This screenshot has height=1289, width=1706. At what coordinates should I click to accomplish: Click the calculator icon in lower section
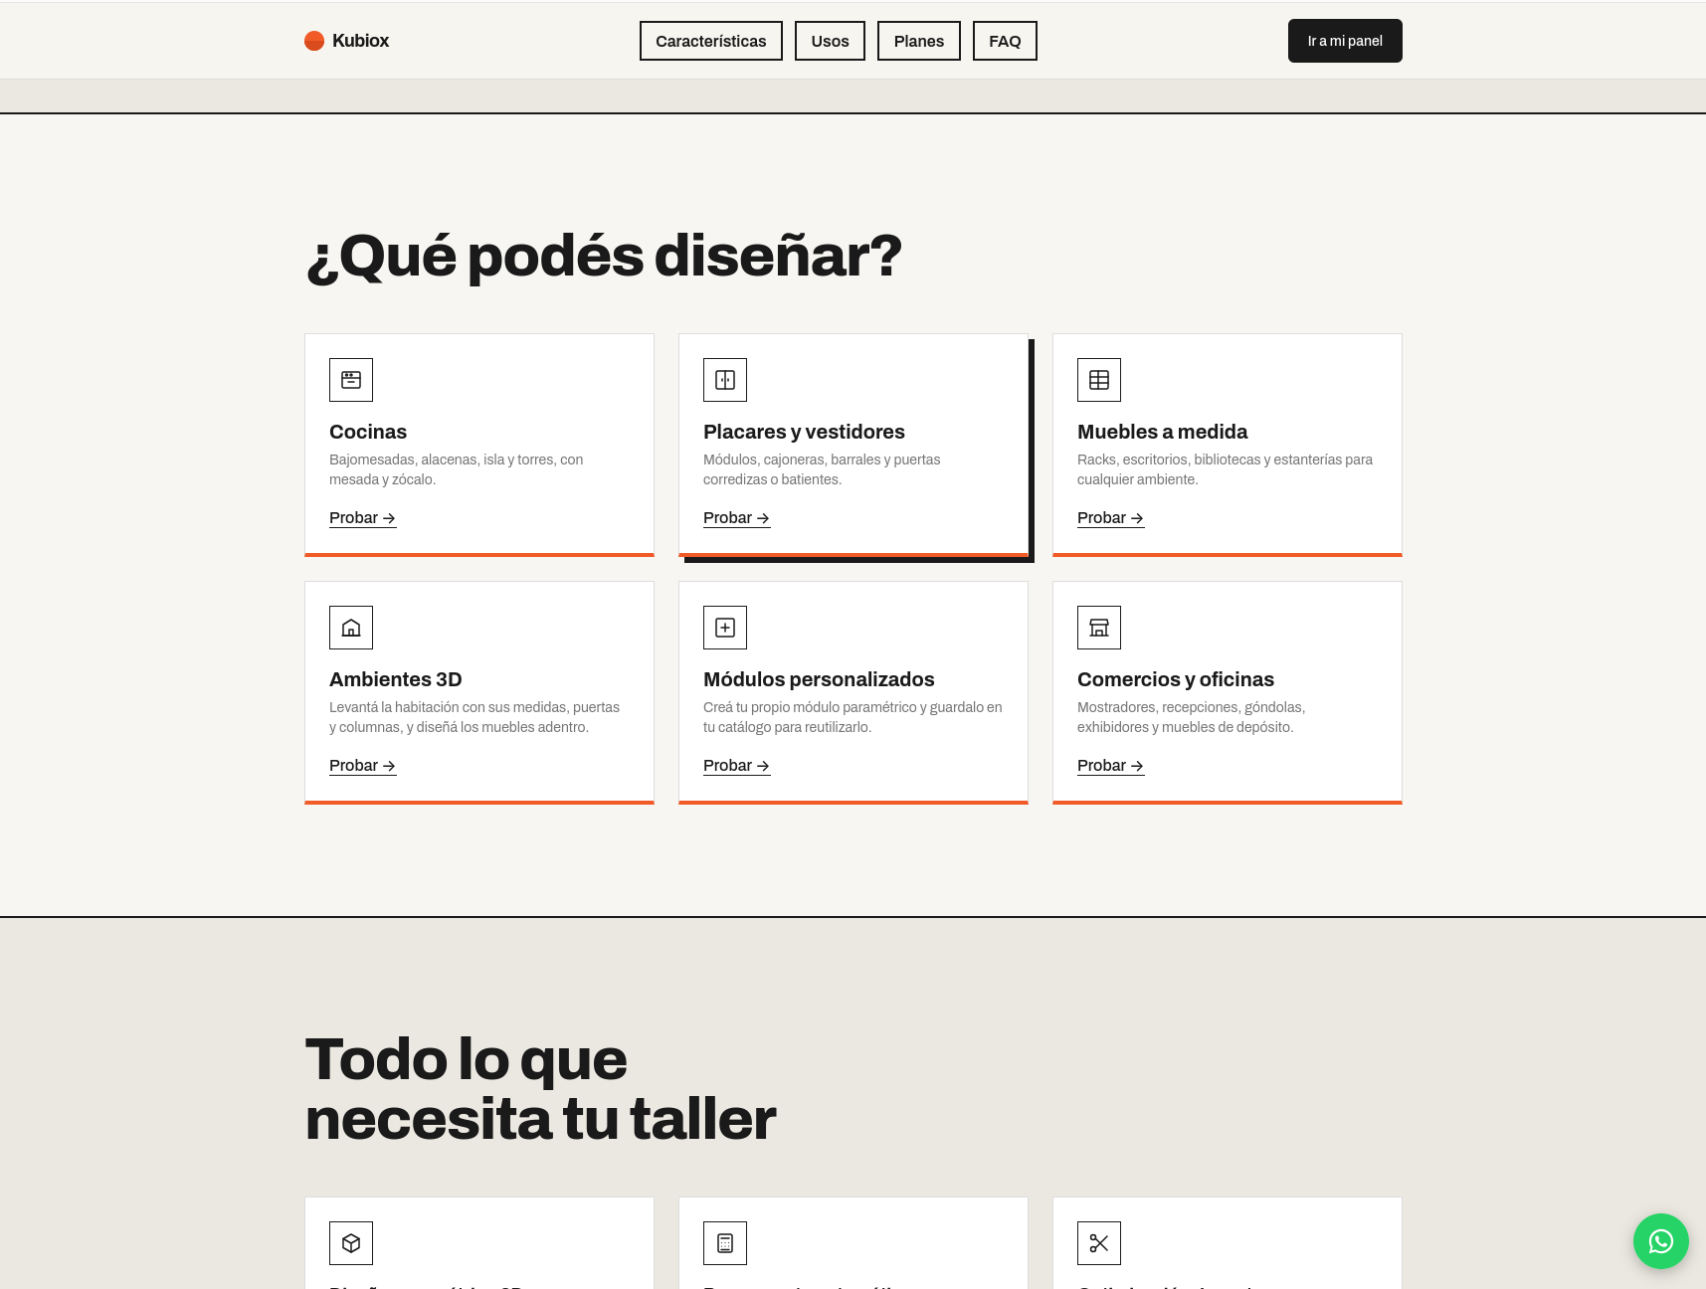(725, 1243)
